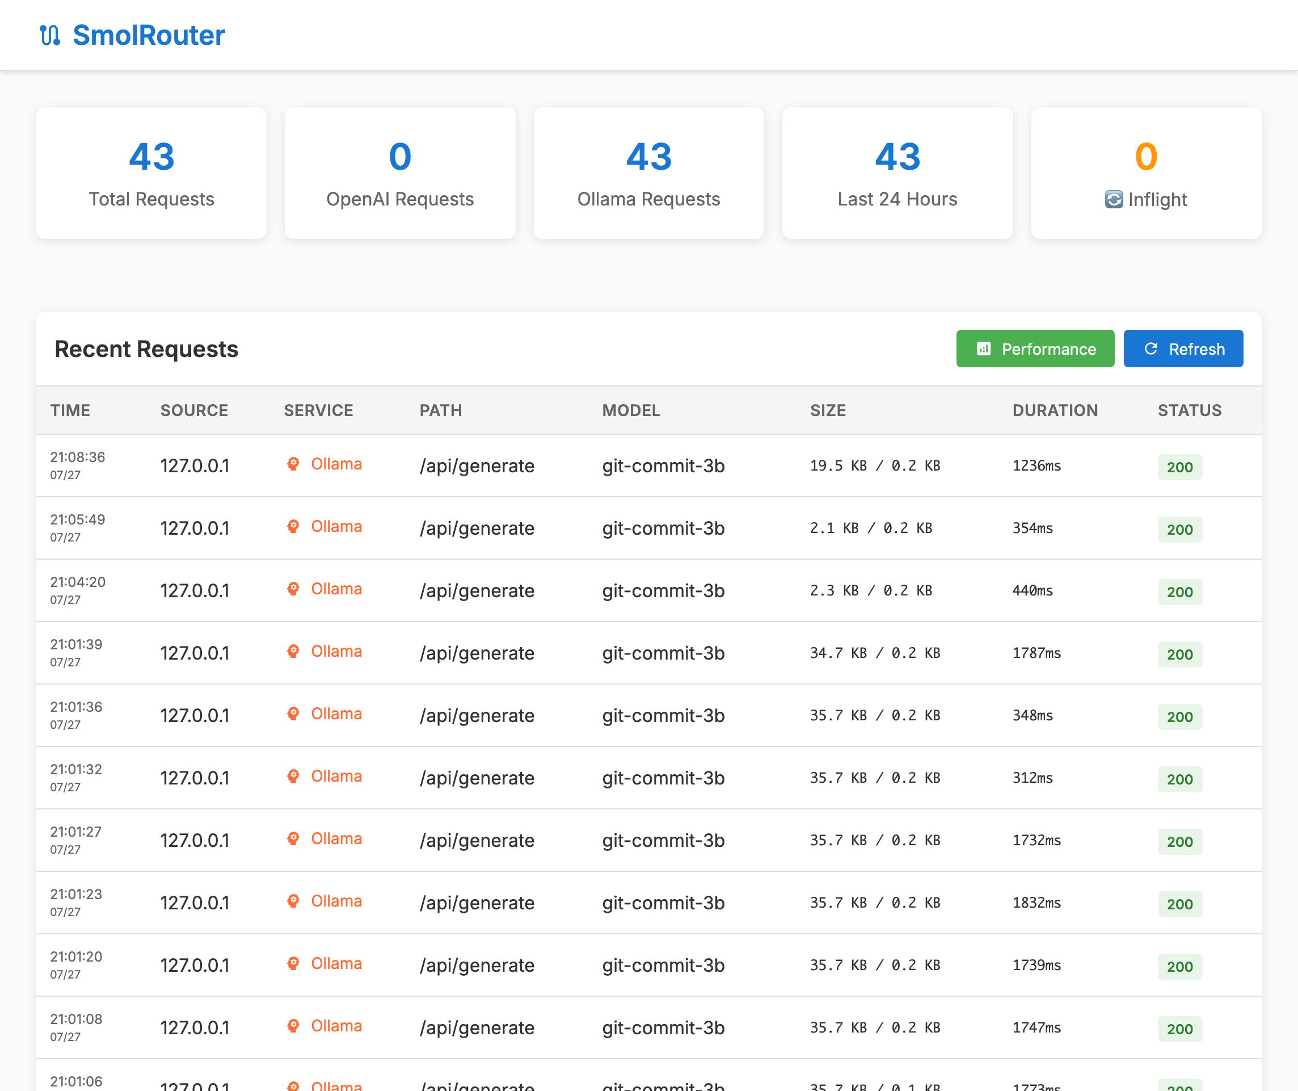
Task: Click the DURATION column header
Action: 1055,410
